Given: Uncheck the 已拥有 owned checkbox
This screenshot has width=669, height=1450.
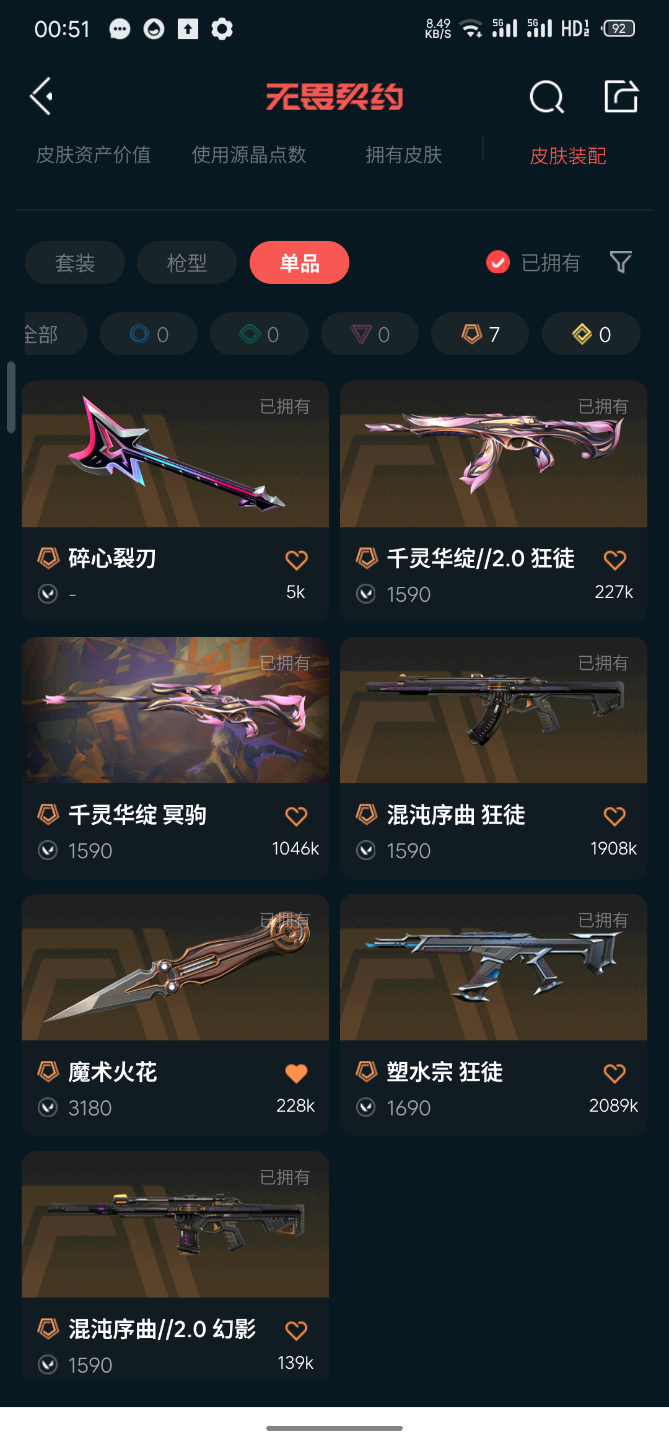Looking at the screenshot, I should pyautogui.click(x=498, y=262).
